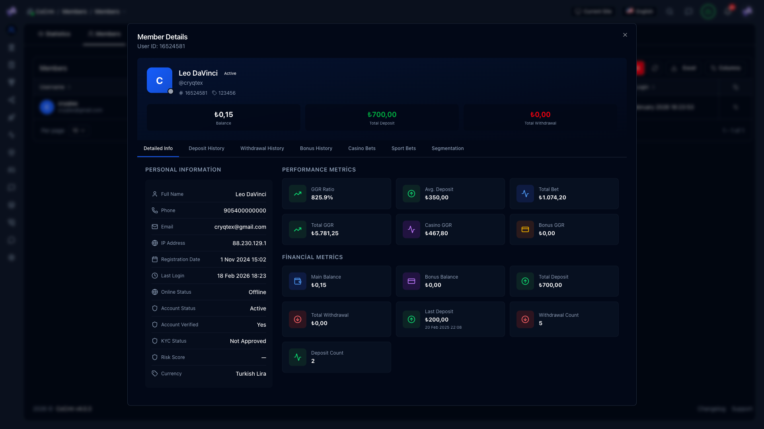This screenshot has height=429, width=764.
Task: Click the ₺1.074,20 Total Bet value
Action: tap(552, 197)
